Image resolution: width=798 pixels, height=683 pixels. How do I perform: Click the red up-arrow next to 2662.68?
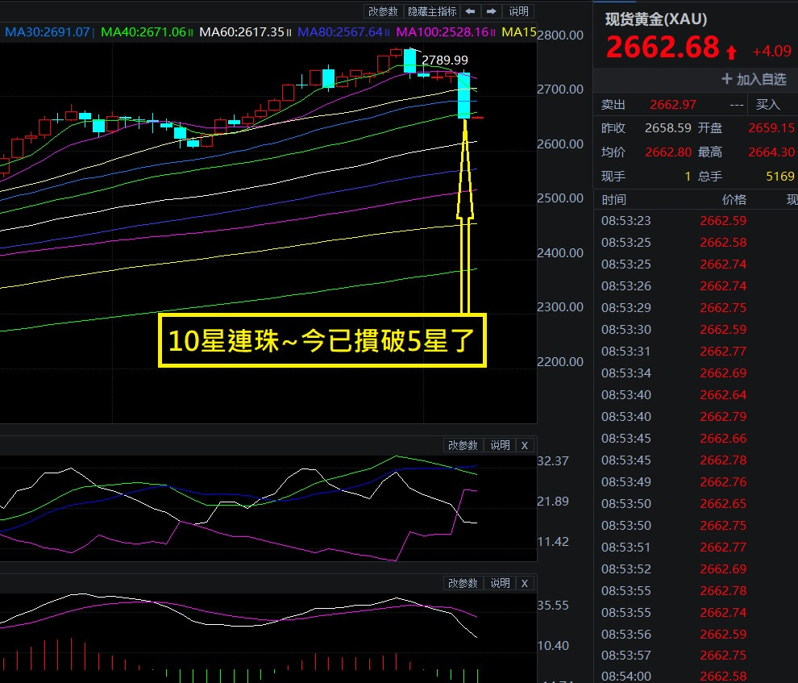tap(731, 52)
